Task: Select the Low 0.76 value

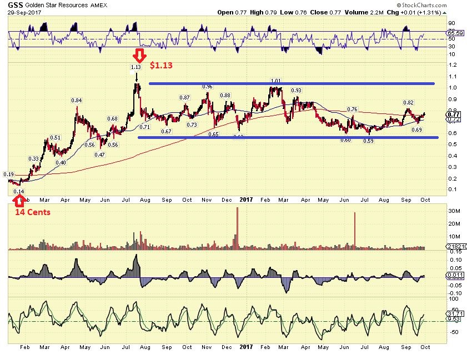Action: pos(293,13)
